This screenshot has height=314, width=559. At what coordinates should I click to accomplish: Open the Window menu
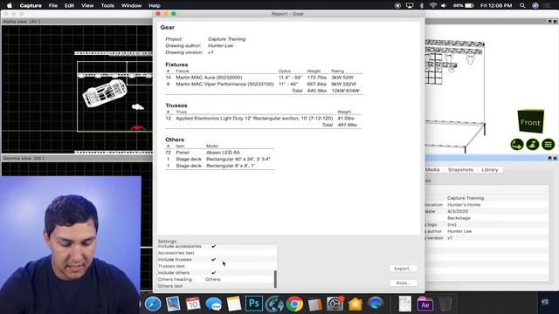tap(131, 5)
